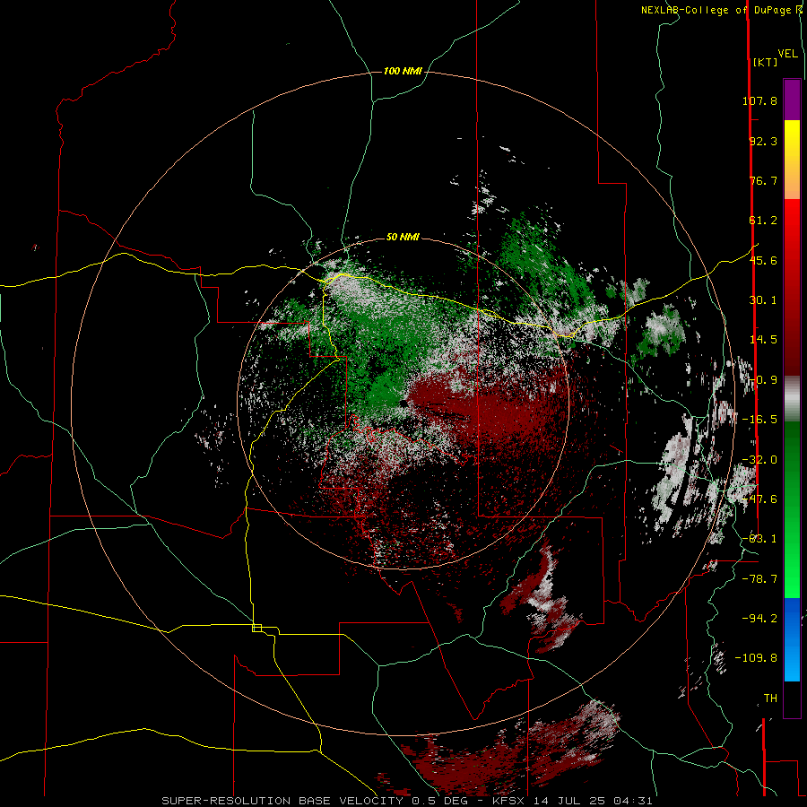This screenshot has width=807, height=807.
Task: Pick the gray near-zero segment of color bar
Action: (x=792, y=399)
